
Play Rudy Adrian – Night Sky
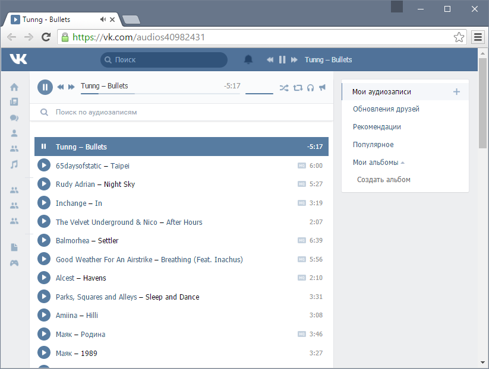[x=44, y=184]
